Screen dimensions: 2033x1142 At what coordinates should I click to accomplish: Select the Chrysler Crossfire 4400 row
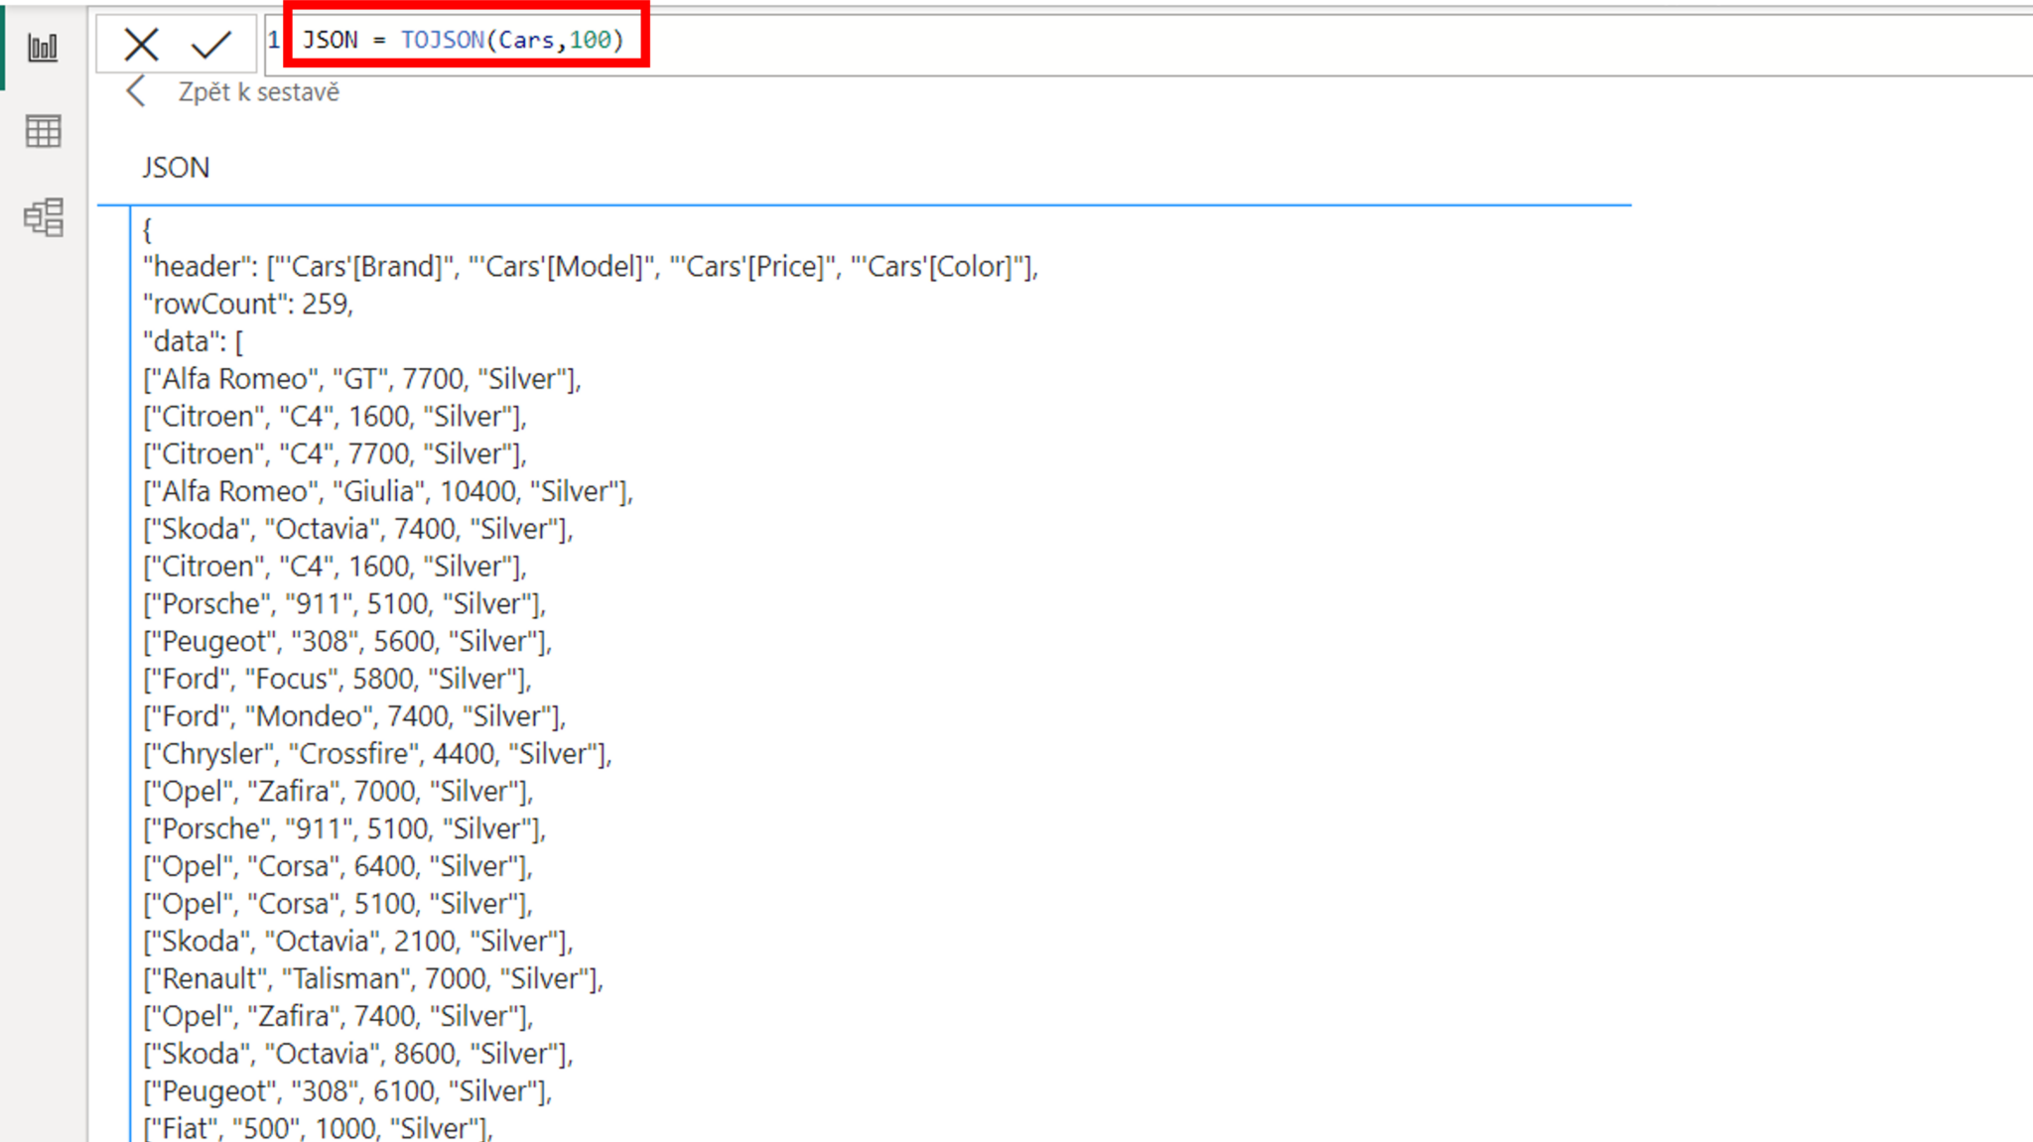[377, 754]
